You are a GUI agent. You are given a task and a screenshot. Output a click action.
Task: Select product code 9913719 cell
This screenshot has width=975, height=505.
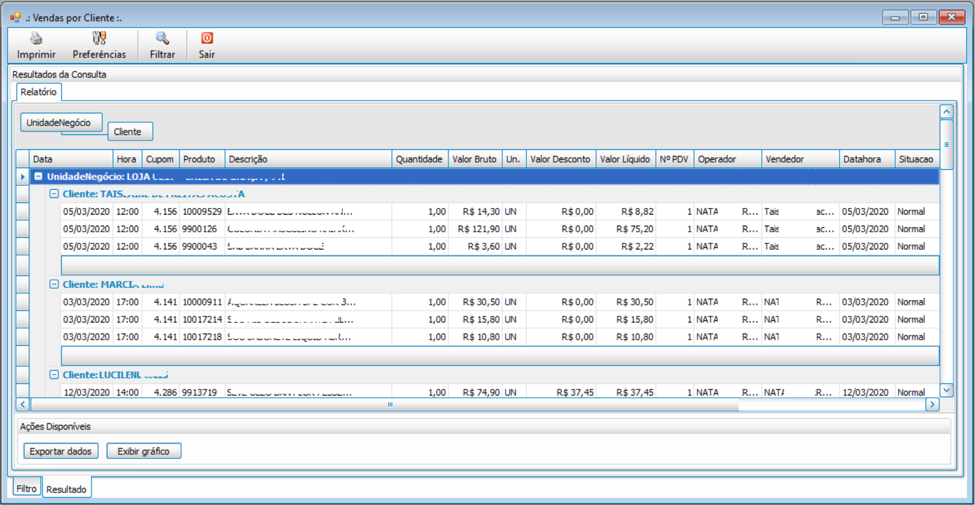pyautogui.click(x=202, y=392)
